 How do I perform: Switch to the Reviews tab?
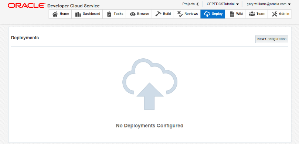(x=187, y=14)
